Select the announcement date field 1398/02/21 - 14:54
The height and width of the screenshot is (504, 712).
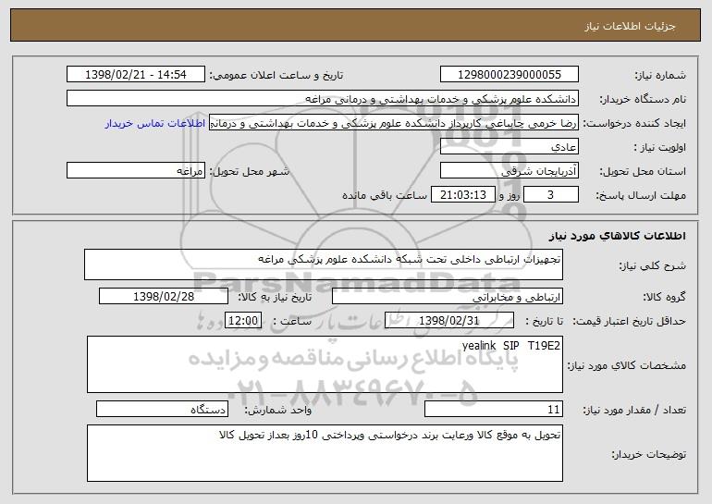(x=136, y=74)
